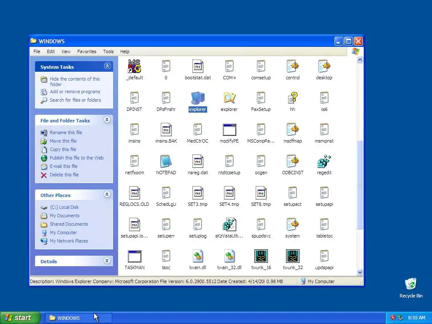Expand the Details panel
Viewport: 432px width, 324px height.
point(107,261)
